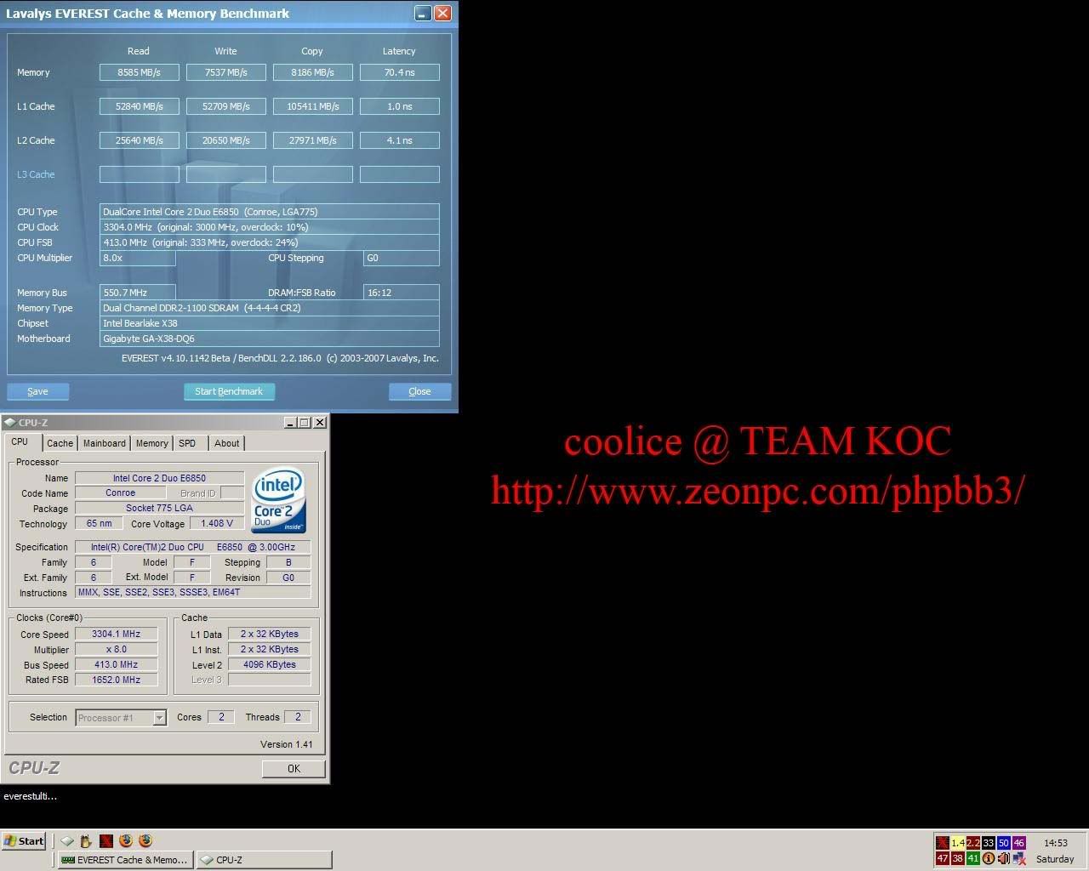
Task: Click the CPU-Z taskbar button
Action: coord(264,860)
